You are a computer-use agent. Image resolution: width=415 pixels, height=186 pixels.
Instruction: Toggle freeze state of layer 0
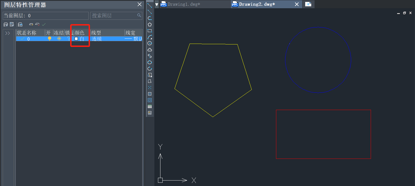pyautogui.click(x=59, y=39)
